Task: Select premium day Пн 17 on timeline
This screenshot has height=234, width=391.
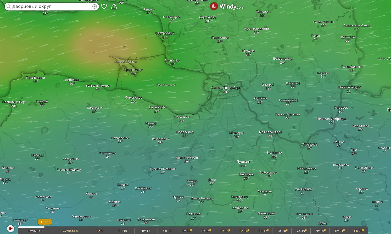Action: (263, 231)
